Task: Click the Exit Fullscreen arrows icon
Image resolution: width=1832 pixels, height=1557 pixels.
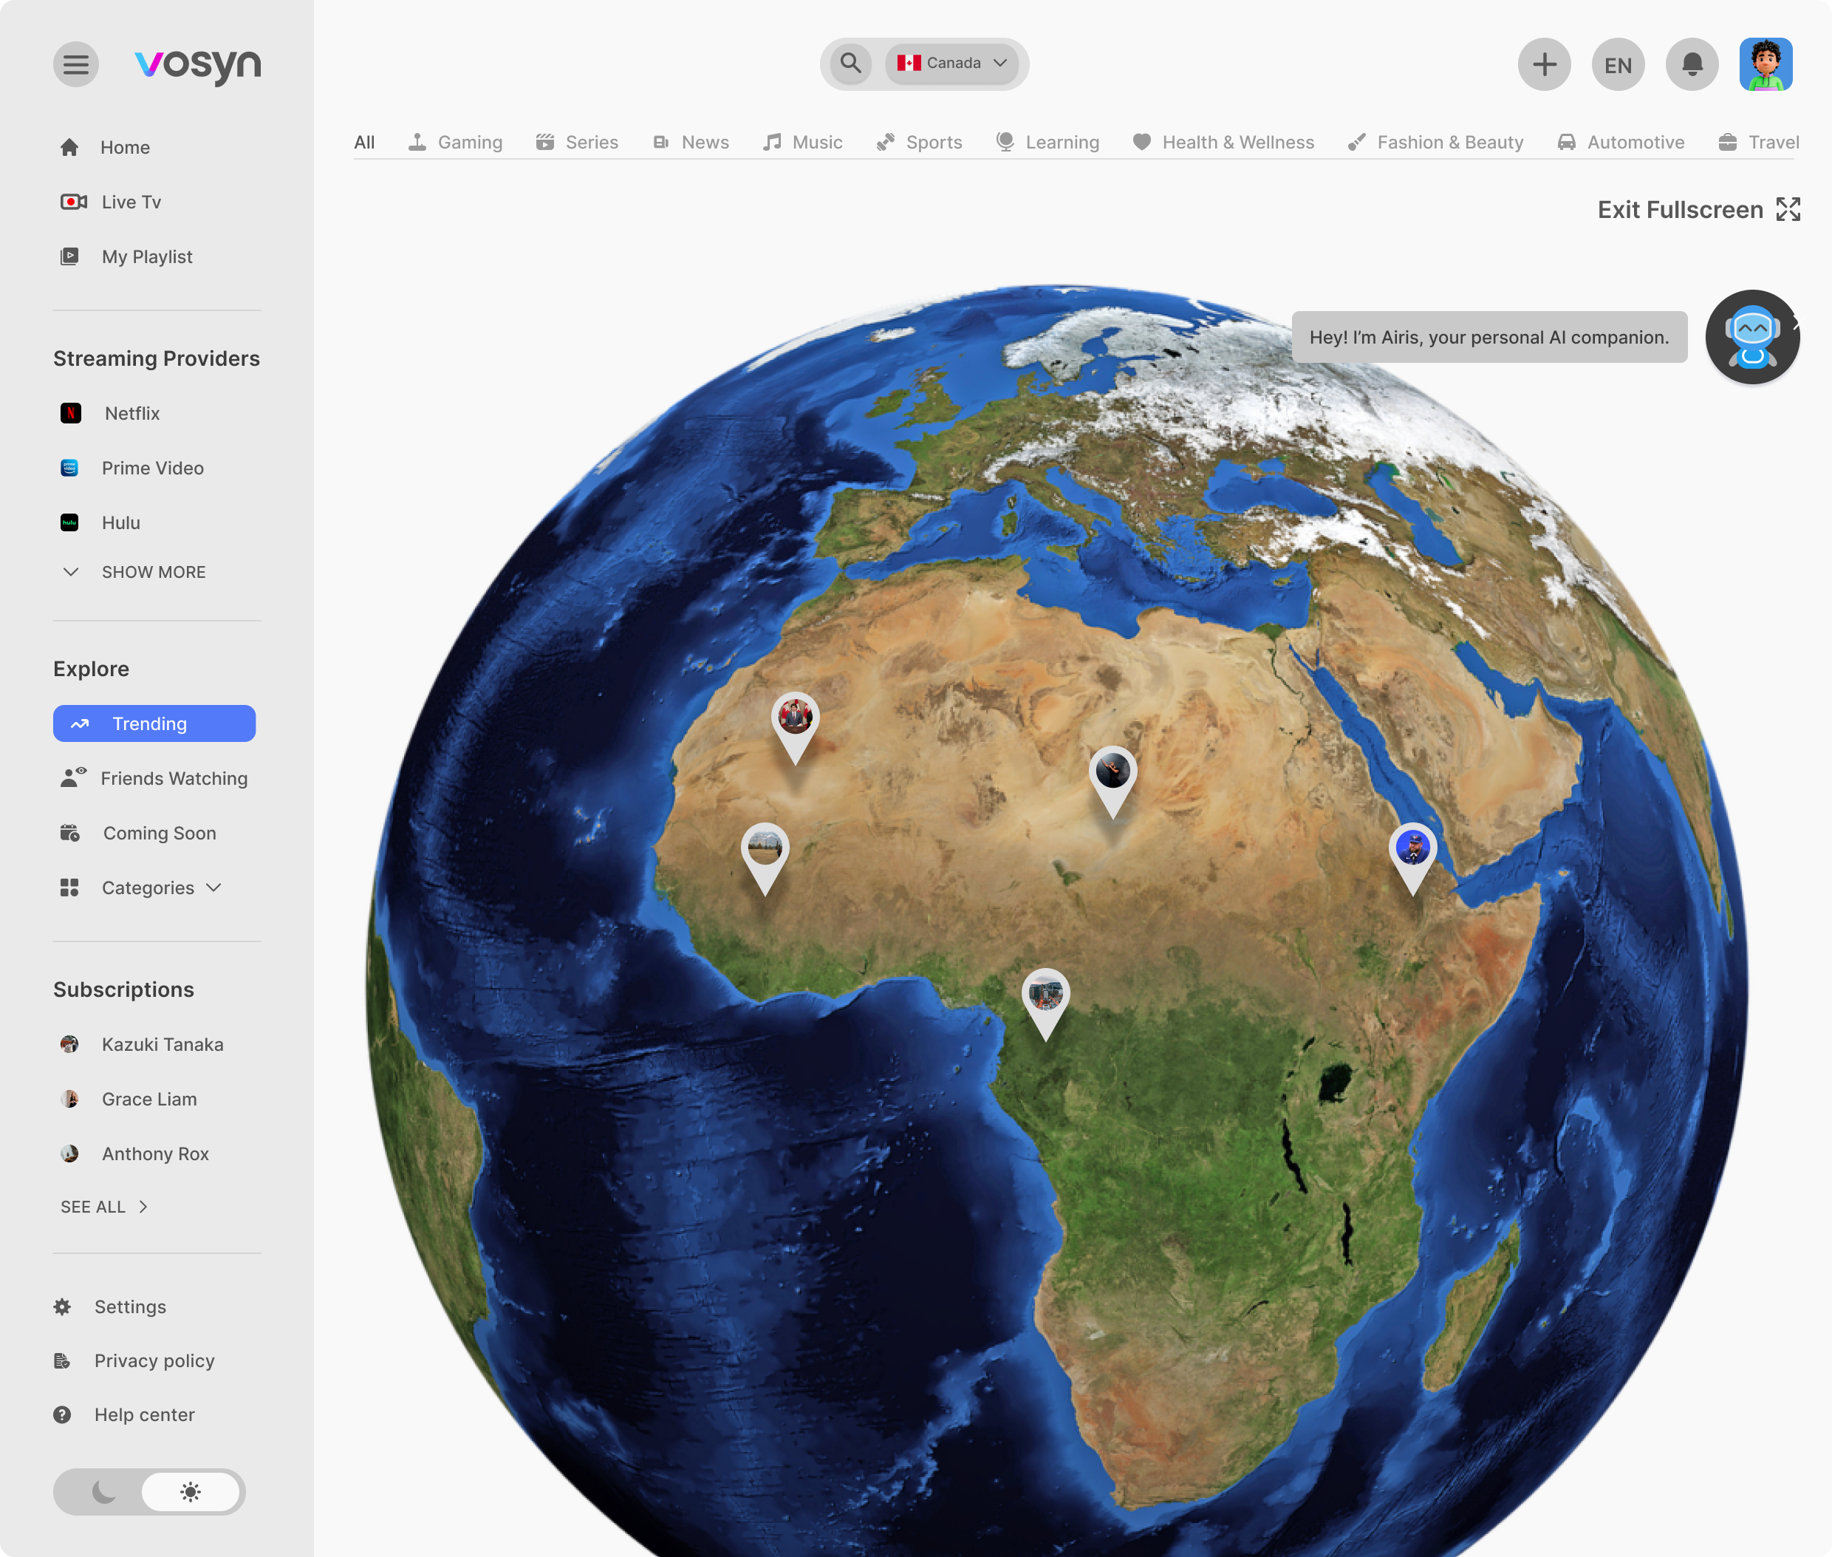Action: click(1788, 210)
